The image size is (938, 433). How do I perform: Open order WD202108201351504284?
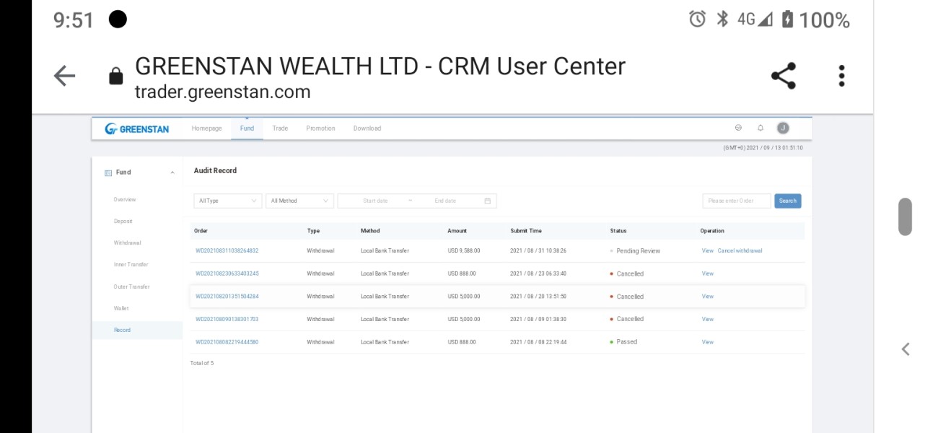[227, 297]
